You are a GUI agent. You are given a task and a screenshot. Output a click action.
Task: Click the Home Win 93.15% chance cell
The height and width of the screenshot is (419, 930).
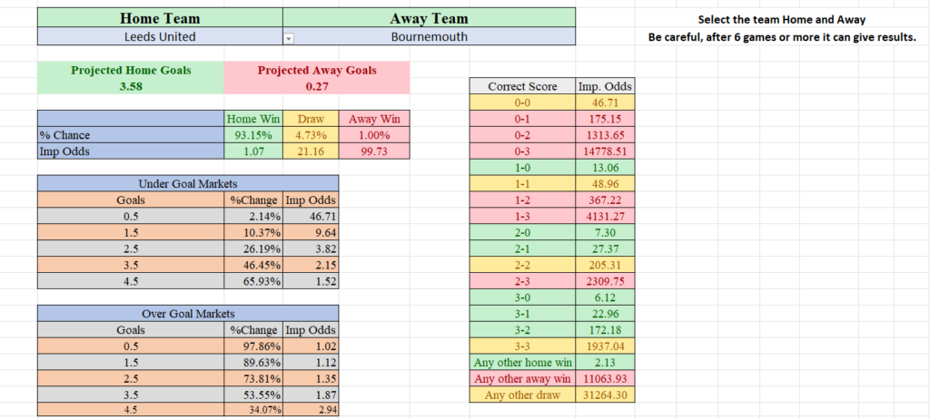[253, 135]
